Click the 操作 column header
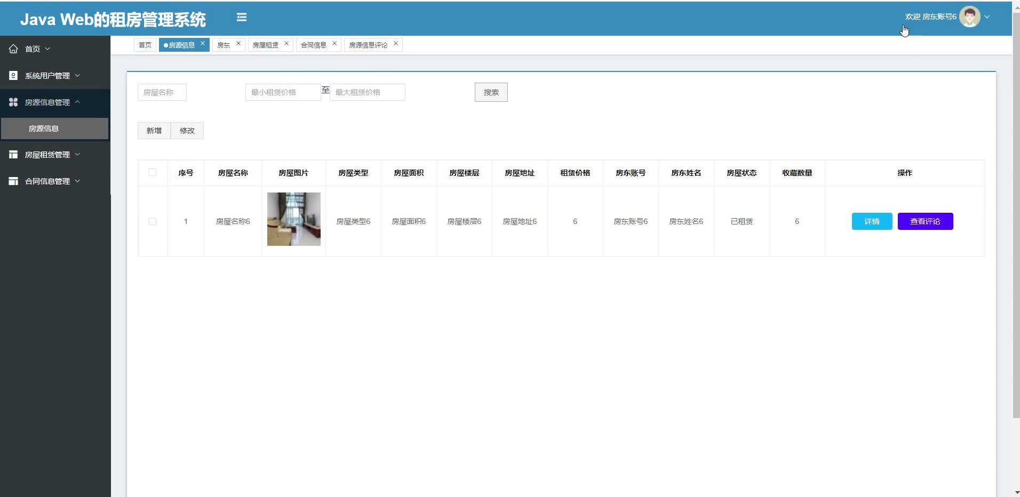 point(905,173)
